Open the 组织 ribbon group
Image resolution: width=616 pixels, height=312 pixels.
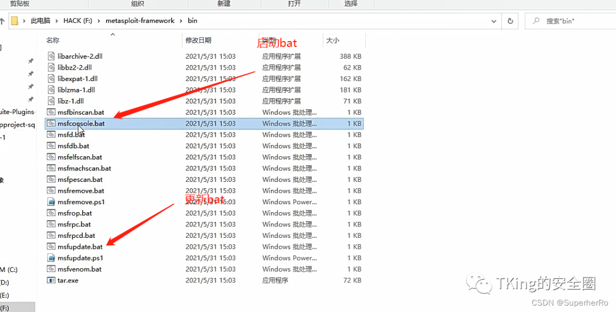[138, 4]
